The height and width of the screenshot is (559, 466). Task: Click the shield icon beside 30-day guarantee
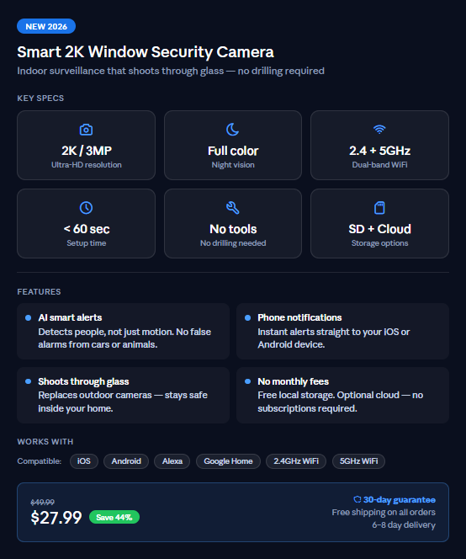pos(357,499)
